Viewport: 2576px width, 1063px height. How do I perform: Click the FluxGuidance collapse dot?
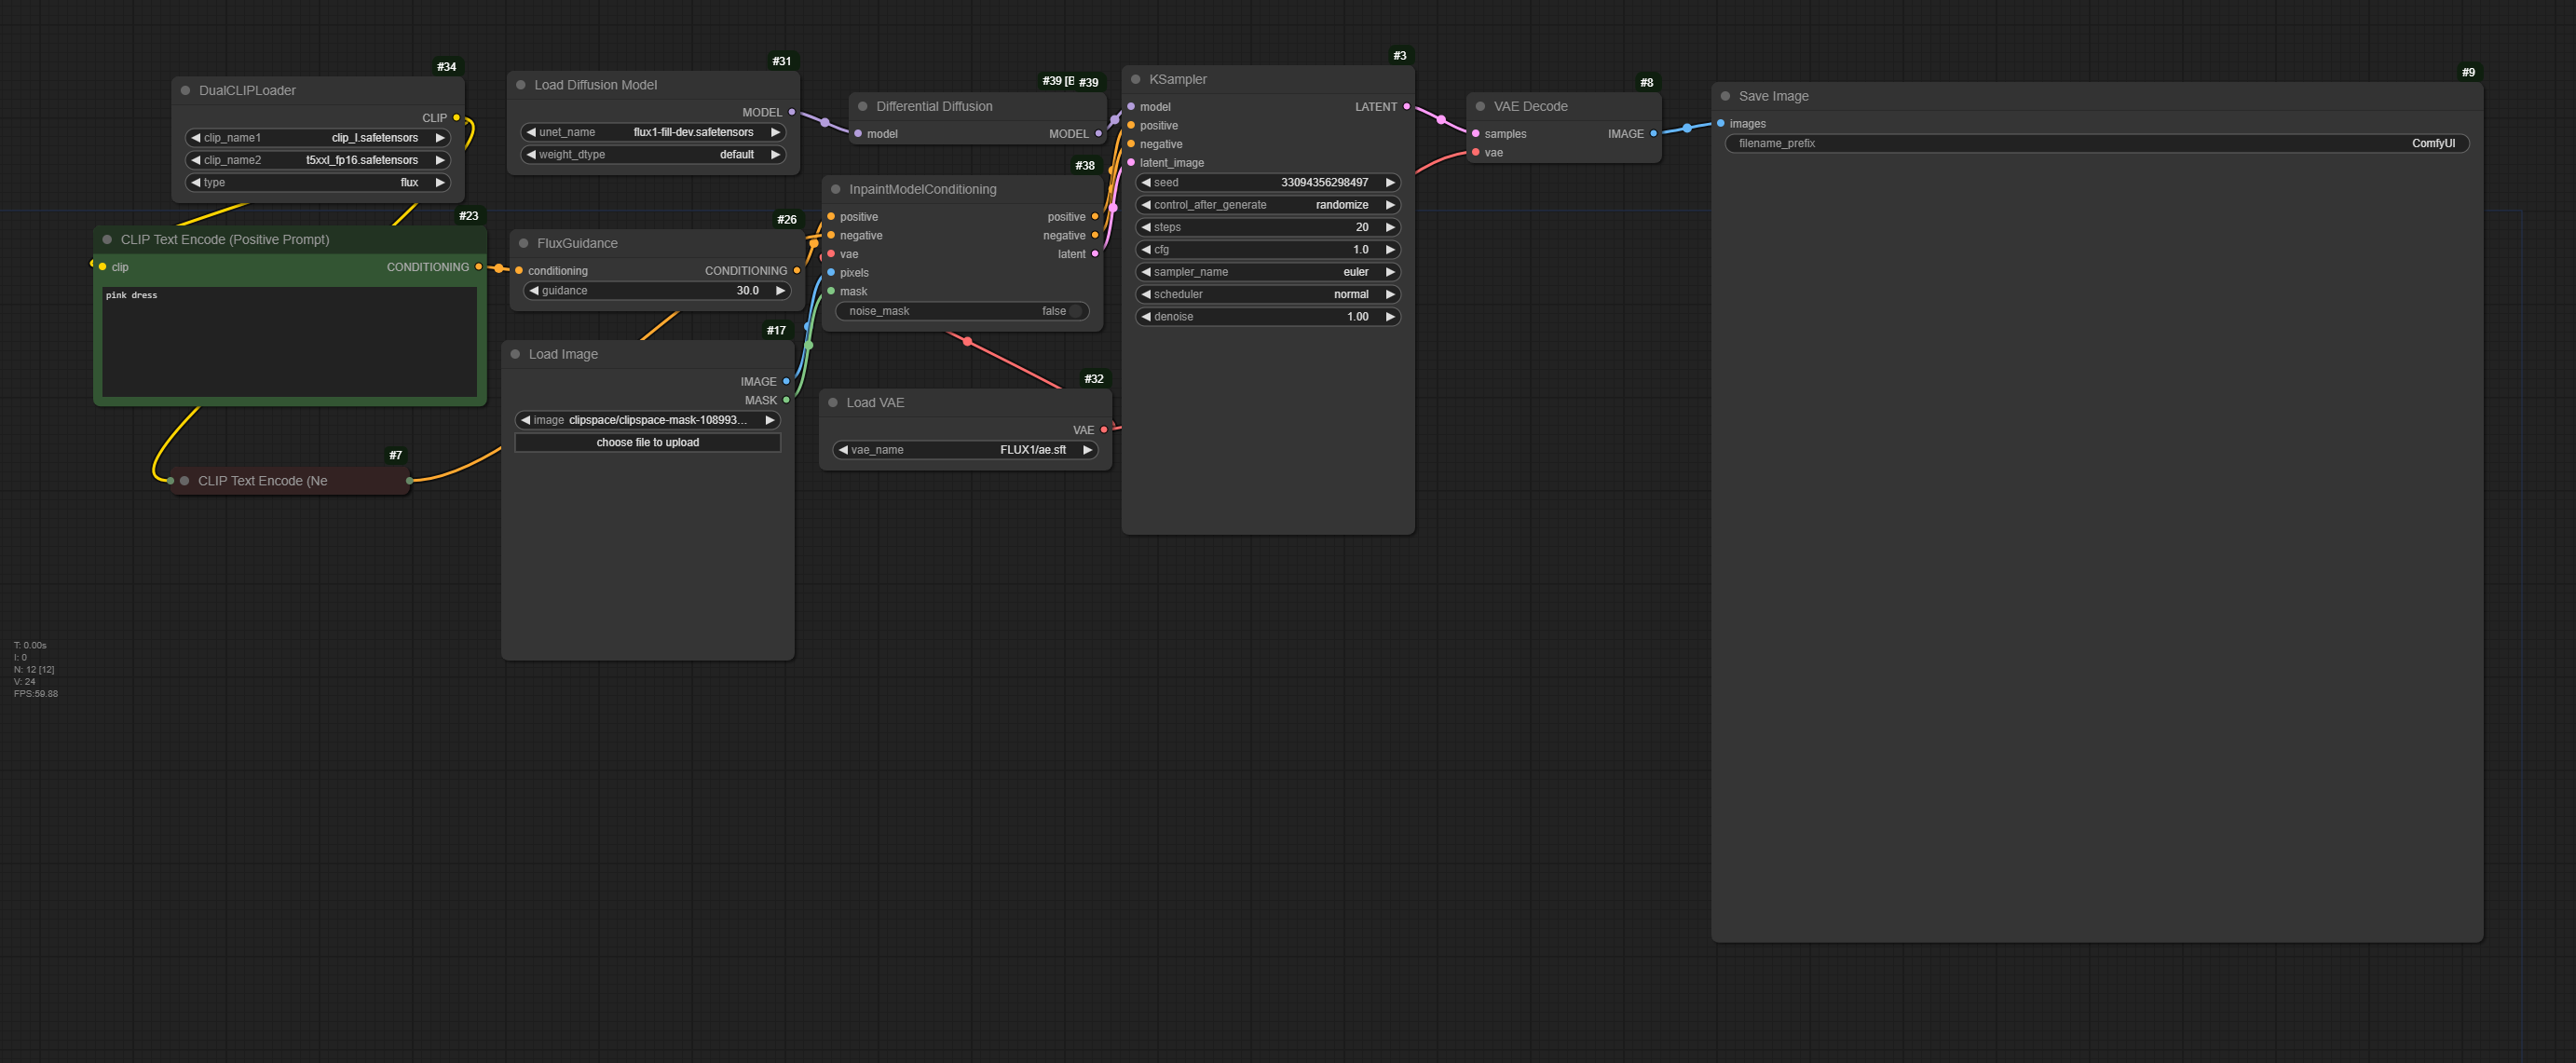523,244
